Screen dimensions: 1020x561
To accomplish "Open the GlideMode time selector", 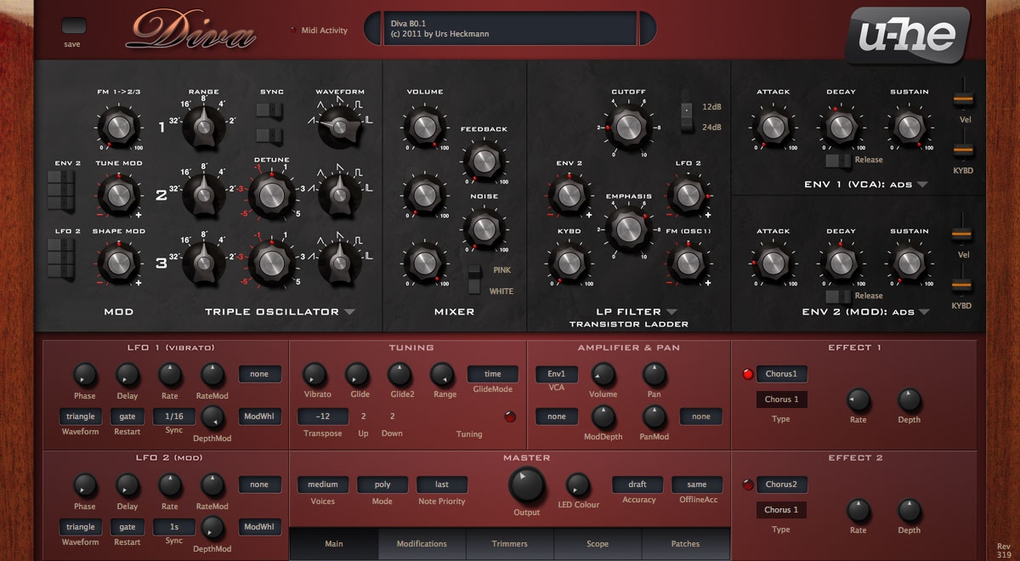I will point(493,374).
